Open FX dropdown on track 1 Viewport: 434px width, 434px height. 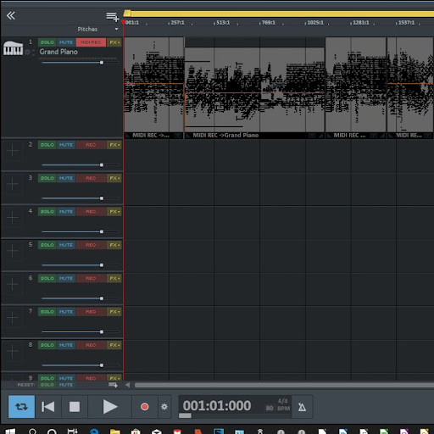tap(114, 42)
